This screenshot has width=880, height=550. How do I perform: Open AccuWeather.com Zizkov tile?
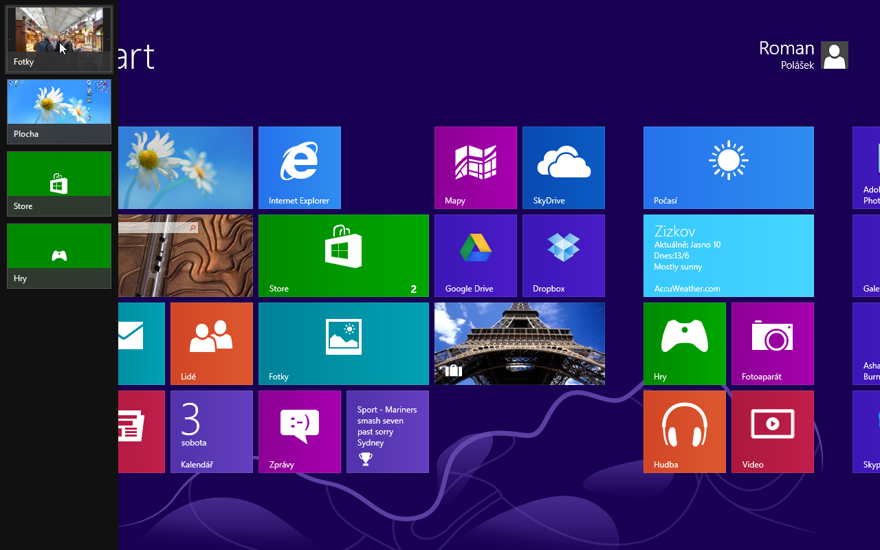(x=729, y=256)
